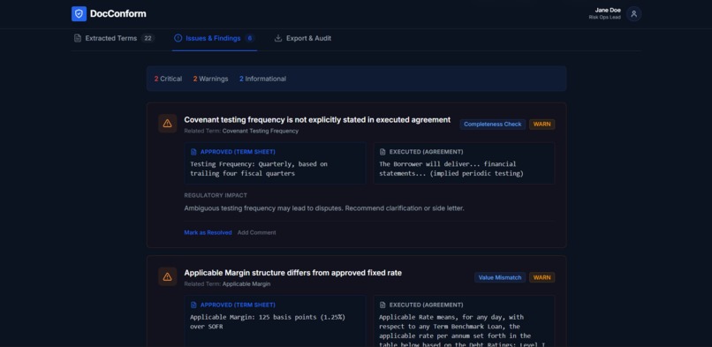This screenshot has width=712, height=347.
Task: Click WARN badge on Applicable Margin card
Action: pyautogui.click(x=542, y=277)
